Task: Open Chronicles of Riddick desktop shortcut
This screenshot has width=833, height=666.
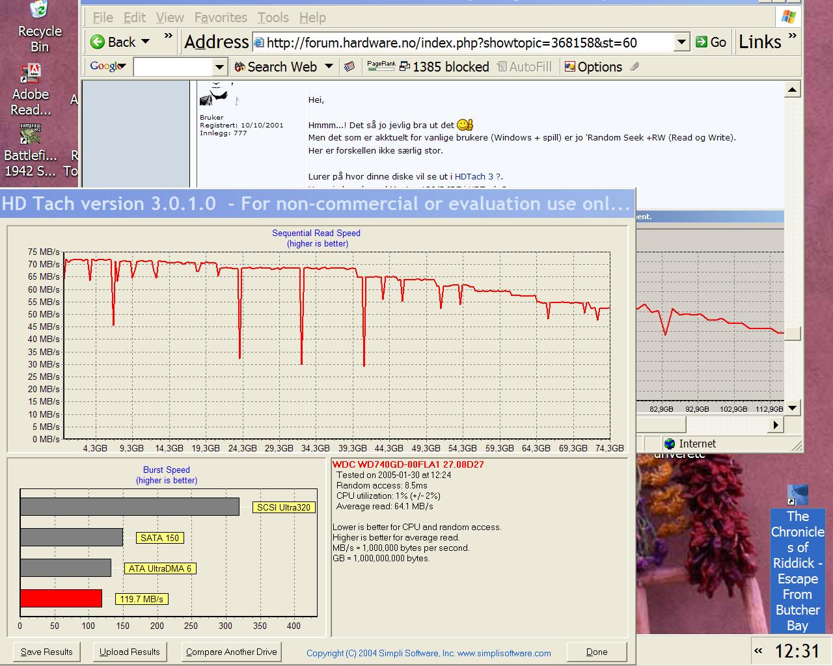Action: tap(797, 559)
